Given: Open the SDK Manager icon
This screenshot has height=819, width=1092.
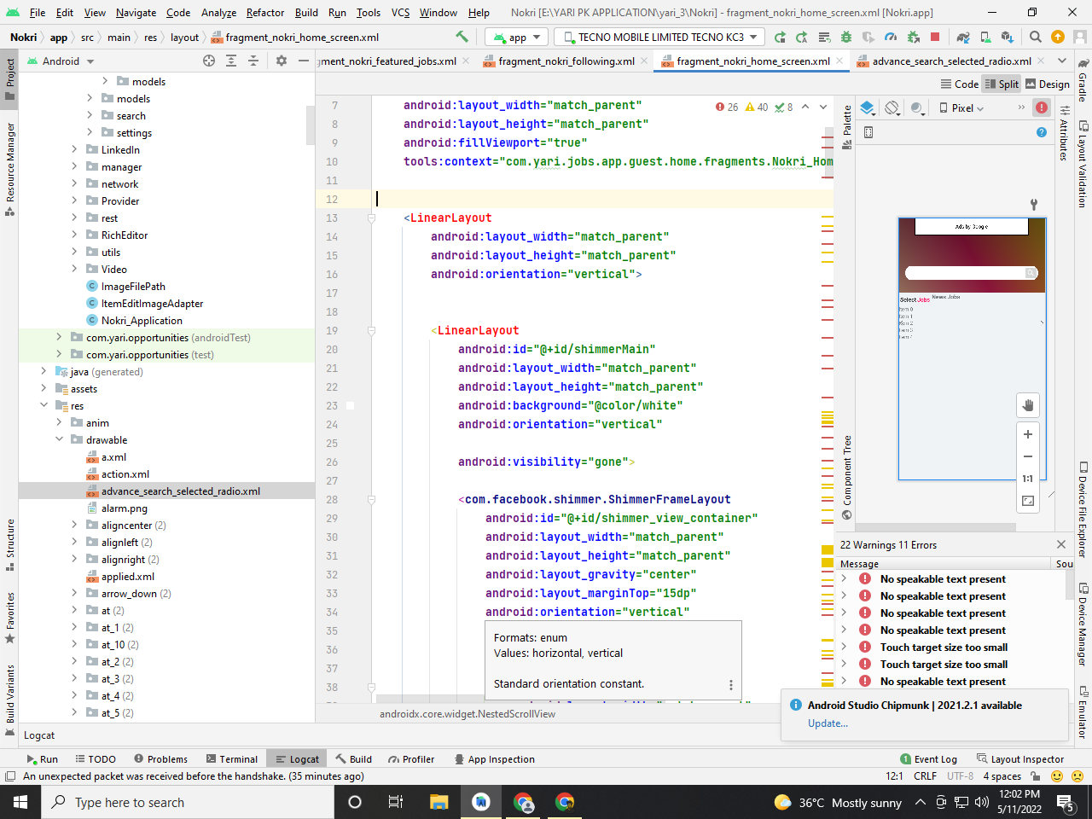Looking at the screenshot, I should click(x=1007, y=37).
